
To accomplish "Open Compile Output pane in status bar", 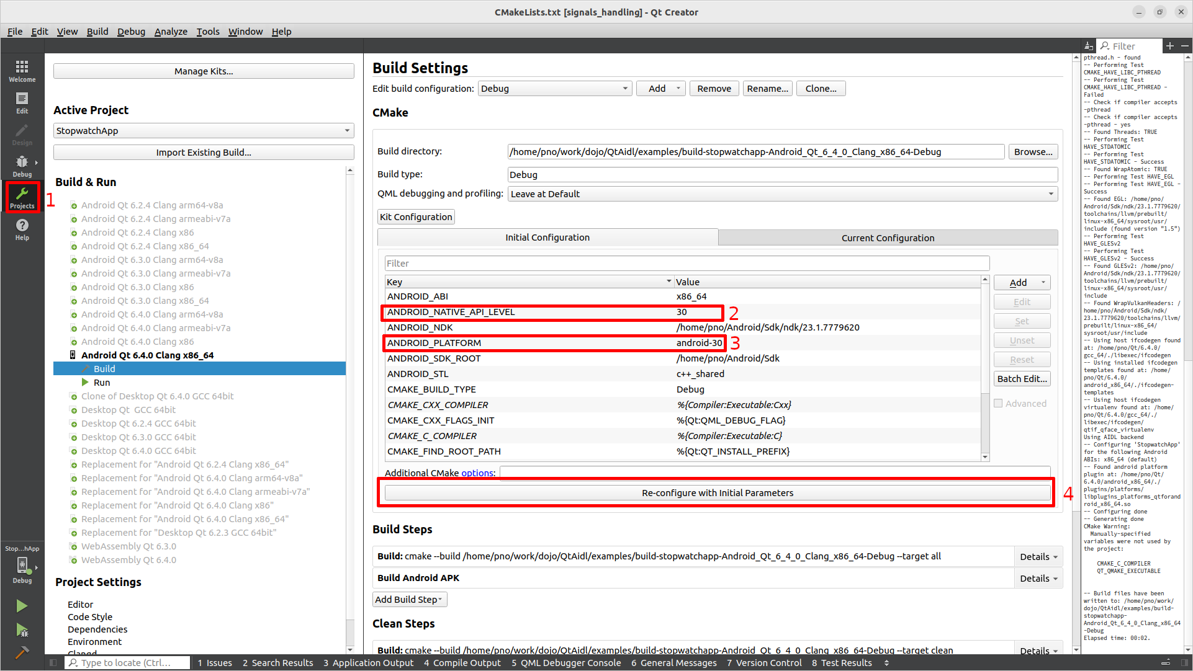I will coord(462,663).
